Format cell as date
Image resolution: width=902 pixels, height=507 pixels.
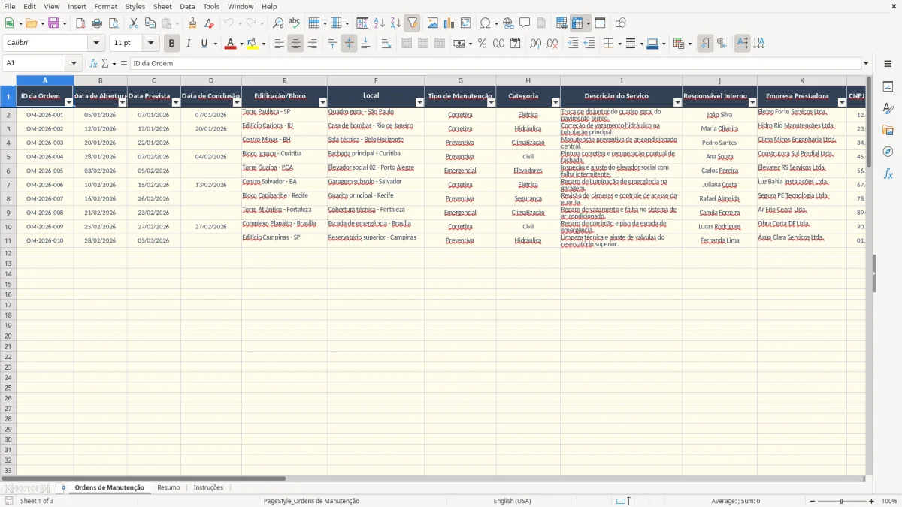[x=516, y=44]
